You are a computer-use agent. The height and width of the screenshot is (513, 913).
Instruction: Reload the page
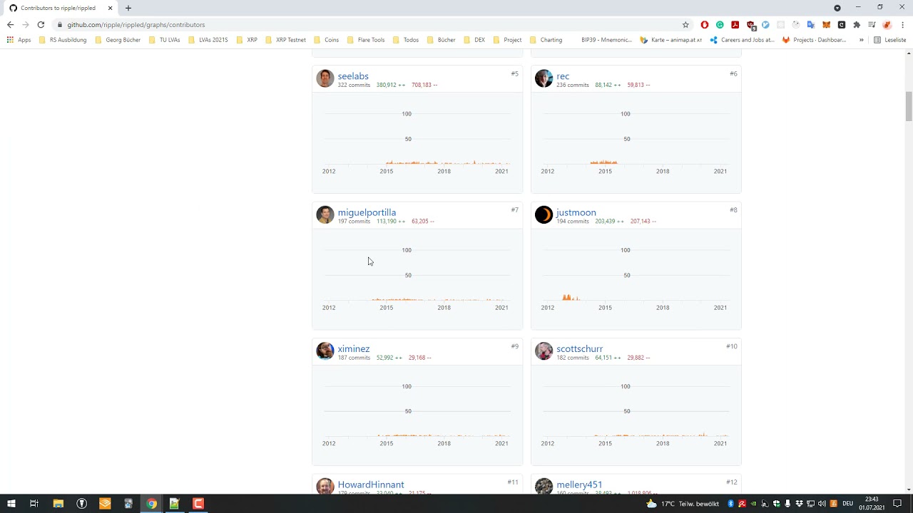[x=41, y=24]
